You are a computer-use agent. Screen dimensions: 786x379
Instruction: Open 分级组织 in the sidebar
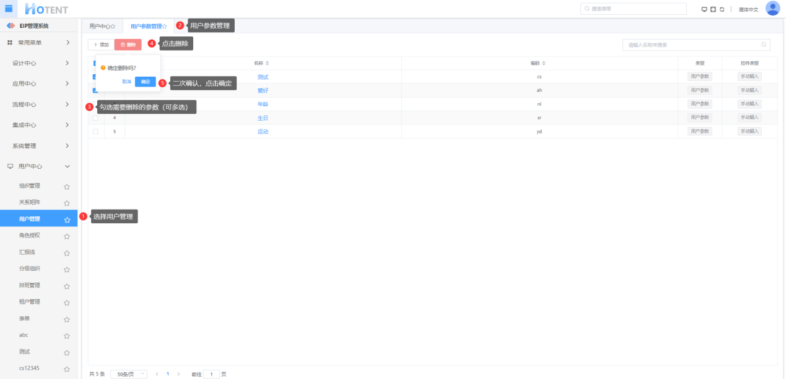click(30, 269)
